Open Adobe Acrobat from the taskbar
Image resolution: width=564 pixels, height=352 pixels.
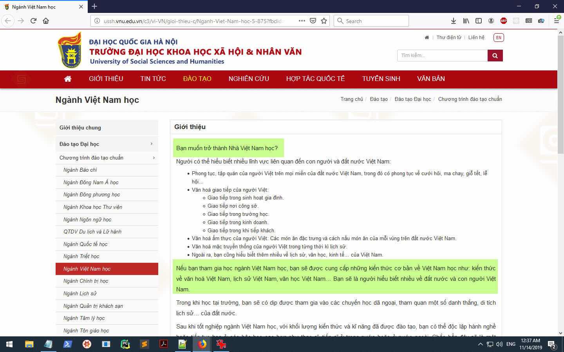164,344
